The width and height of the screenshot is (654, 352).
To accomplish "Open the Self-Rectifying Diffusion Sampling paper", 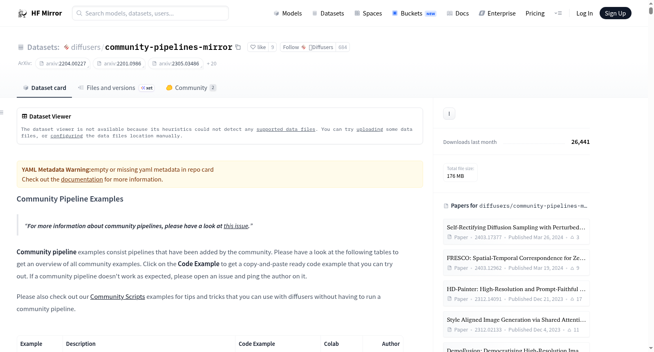I will pyautogui.click(x=516, y=232).
